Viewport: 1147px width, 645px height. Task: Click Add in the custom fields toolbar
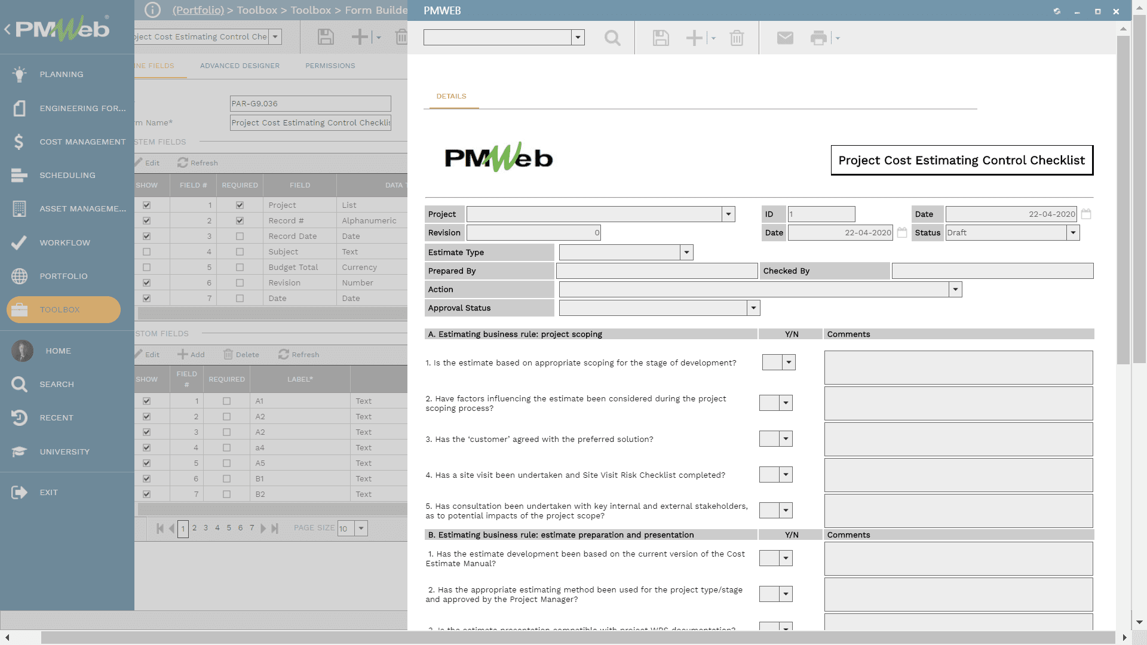click(x=191, y=354)
